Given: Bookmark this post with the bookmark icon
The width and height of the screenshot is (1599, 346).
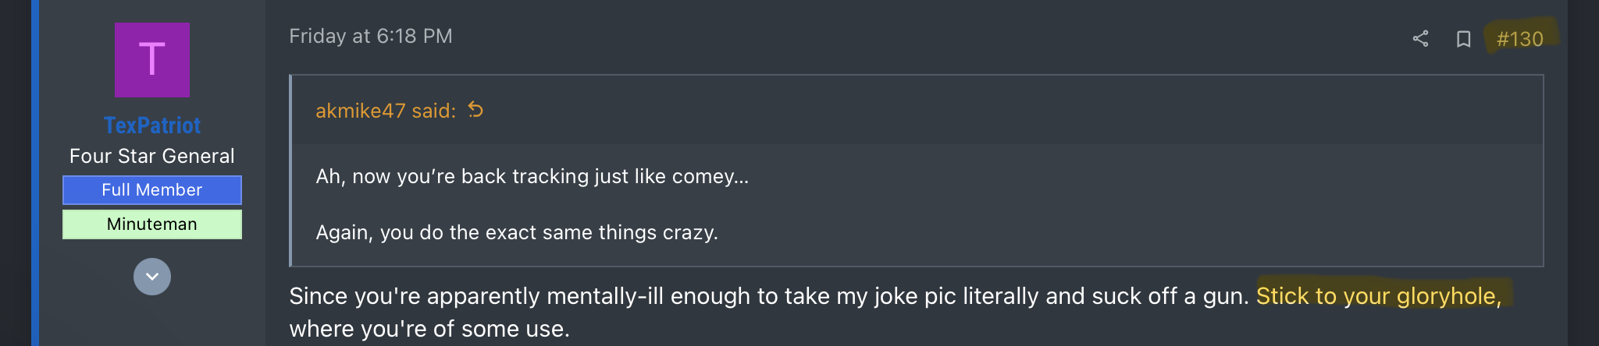Looking at the screenshot, I should (1463, 39).
